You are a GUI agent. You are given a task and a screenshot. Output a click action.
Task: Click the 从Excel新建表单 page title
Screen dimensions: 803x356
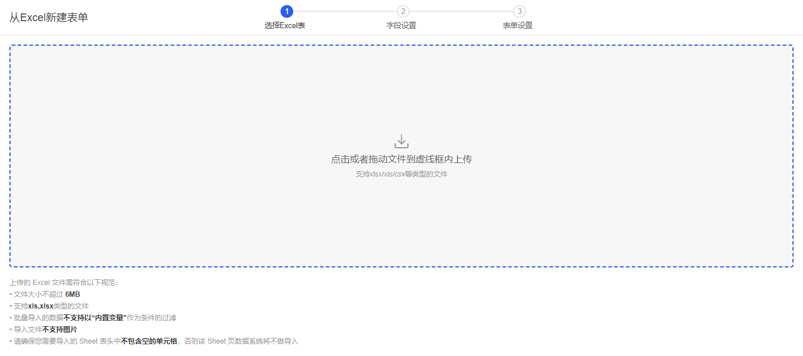(x=49, y=18)
